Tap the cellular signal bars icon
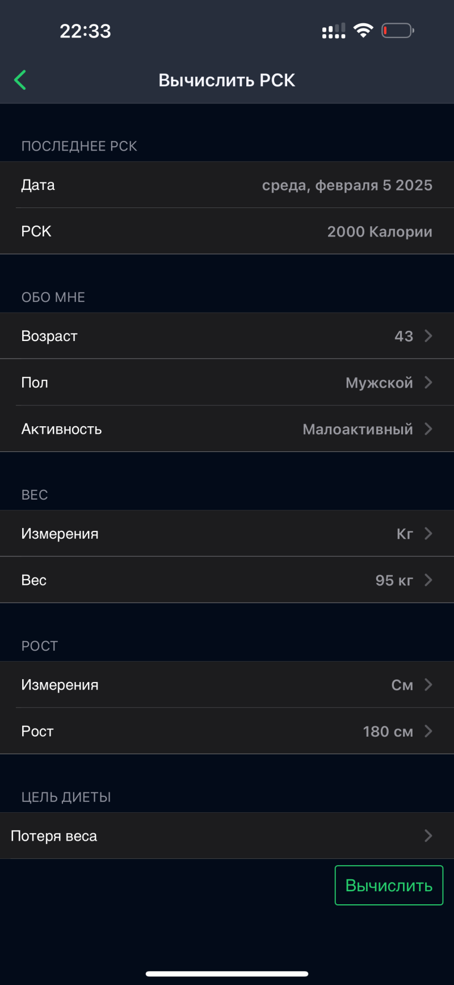454x985 pixels. pyautogui.click(x=334, y=31)
